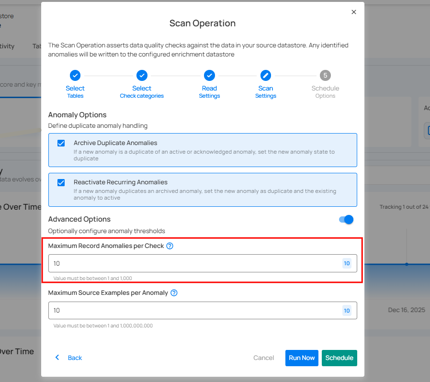Click the Run Now button

[302, 358]
